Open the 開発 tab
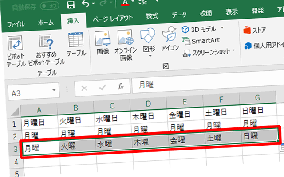The height and width of the screenshot is (177, 284). [x=257, y=11]
